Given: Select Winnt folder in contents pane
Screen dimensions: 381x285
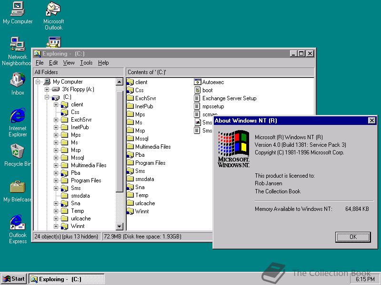Looking at the screenshot, I should pos(138,211).
